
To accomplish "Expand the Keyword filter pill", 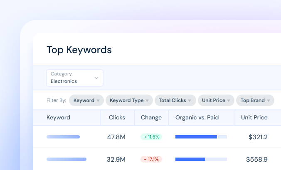I will 86,100.
